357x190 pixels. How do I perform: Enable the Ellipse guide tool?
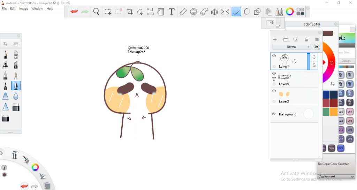(193, 12)
